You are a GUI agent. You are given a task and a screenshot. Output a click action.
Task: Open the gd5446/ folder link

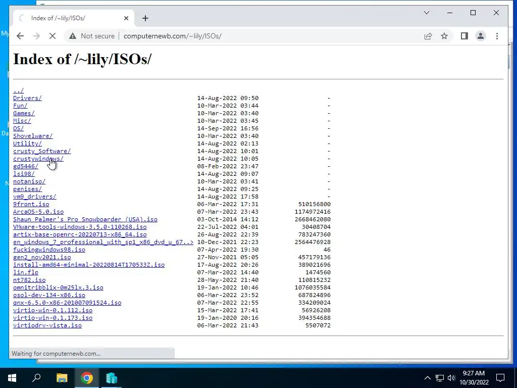pos(26,166)
